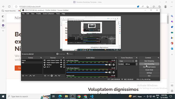Add a new source with plus icon
This screenshot has height=99, width=175.
pos(45,76)
